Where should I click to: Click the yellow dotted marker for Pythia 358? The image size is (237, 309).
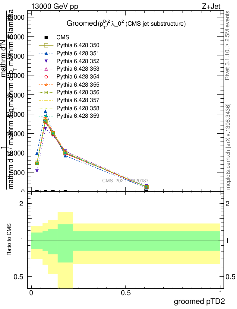pyautogui.click(x=46, y=108)
